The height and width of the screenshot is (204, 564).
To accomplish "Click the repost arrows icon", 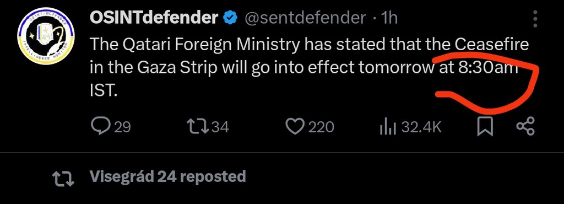I will (x=197, y=127).
